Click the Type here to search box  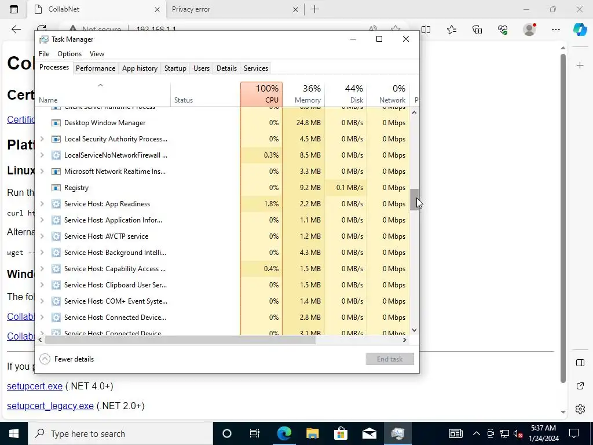[120, 433]
